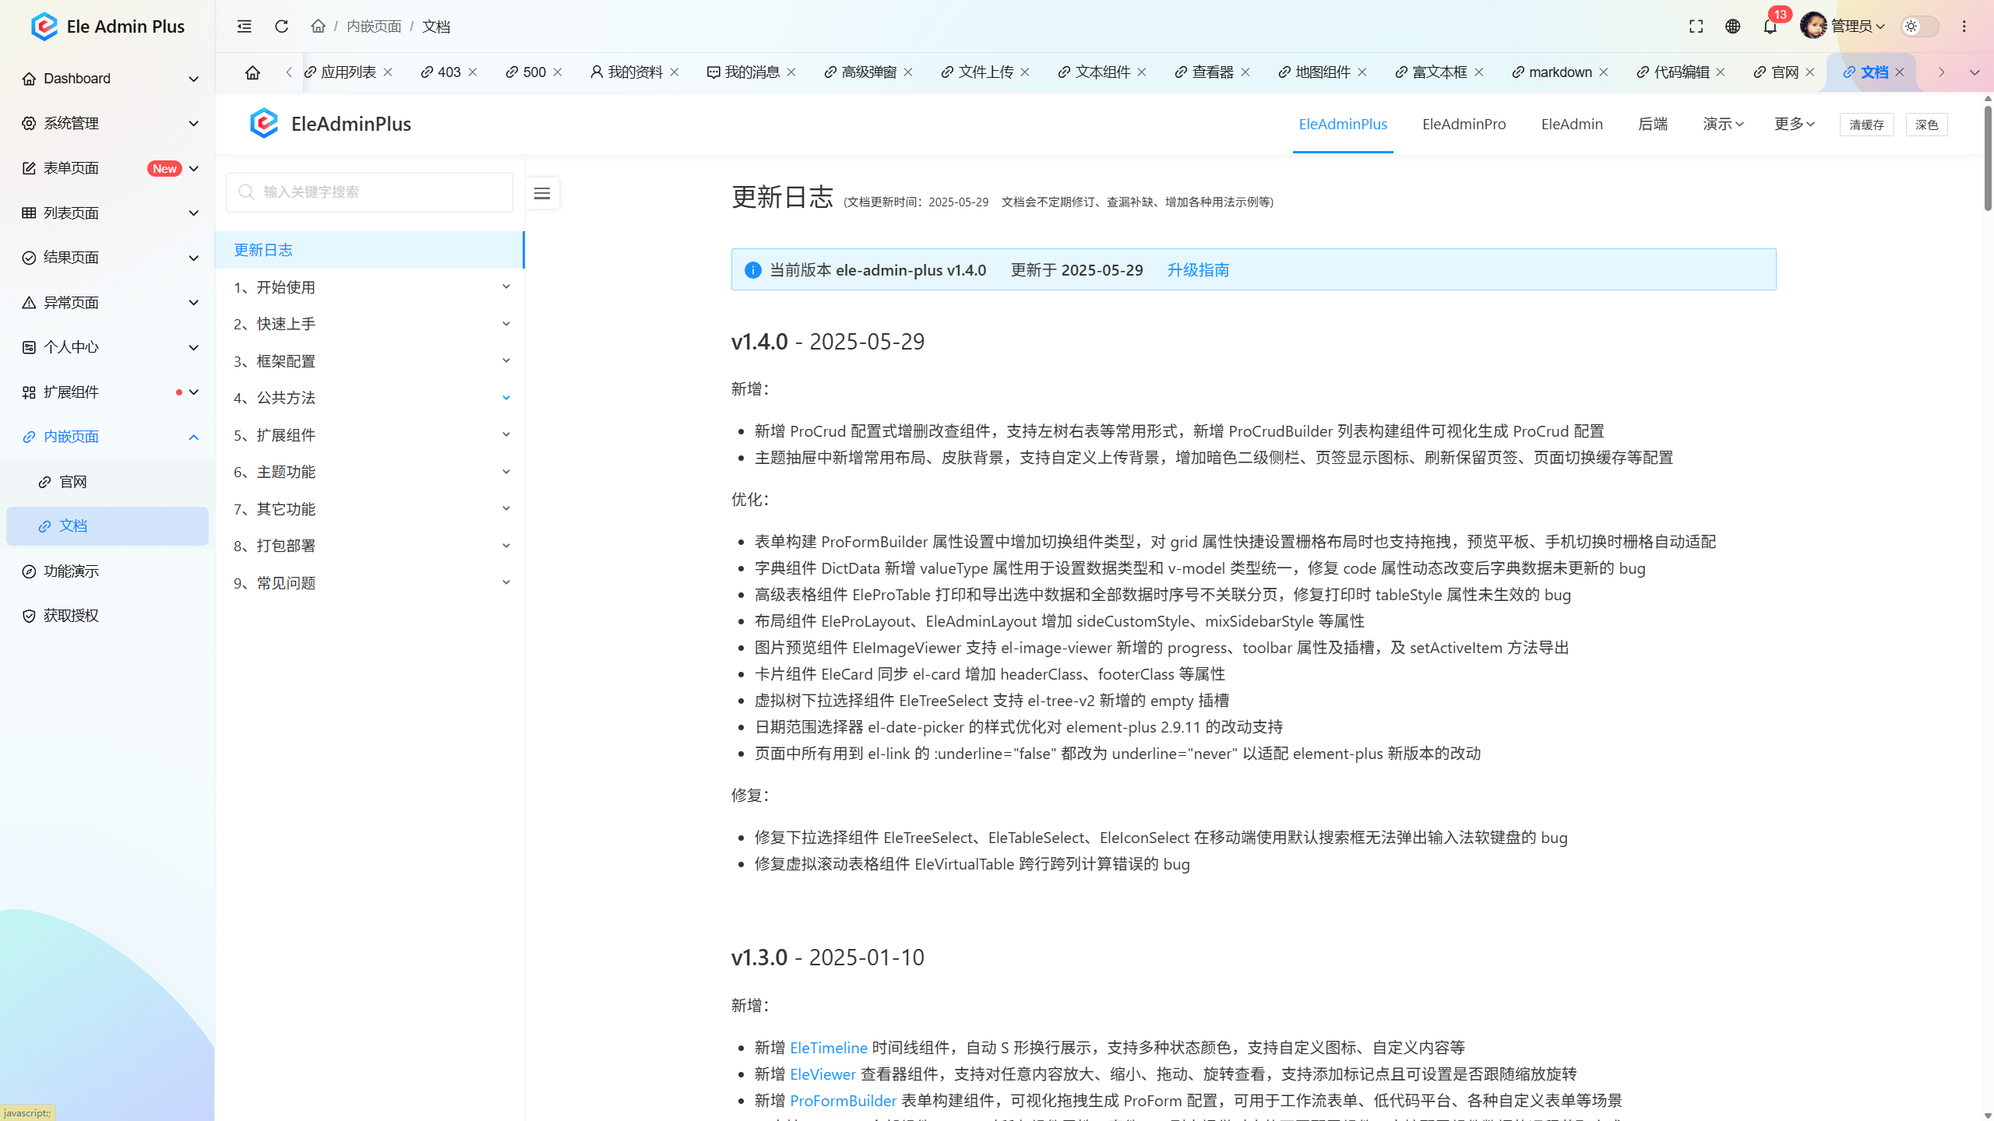Open the 升级指南 link
This screenshot has height=1121, width=1994.
point(1197,270)
